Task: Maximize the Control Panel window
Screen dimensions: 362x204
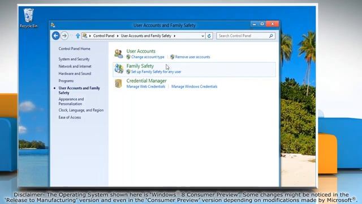Action: point(262,24)
